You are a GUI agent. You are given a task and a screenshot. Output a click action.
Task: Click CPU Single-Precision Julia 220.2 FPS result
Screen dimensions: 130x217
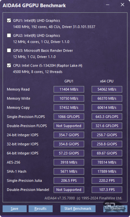pos(107,180)
